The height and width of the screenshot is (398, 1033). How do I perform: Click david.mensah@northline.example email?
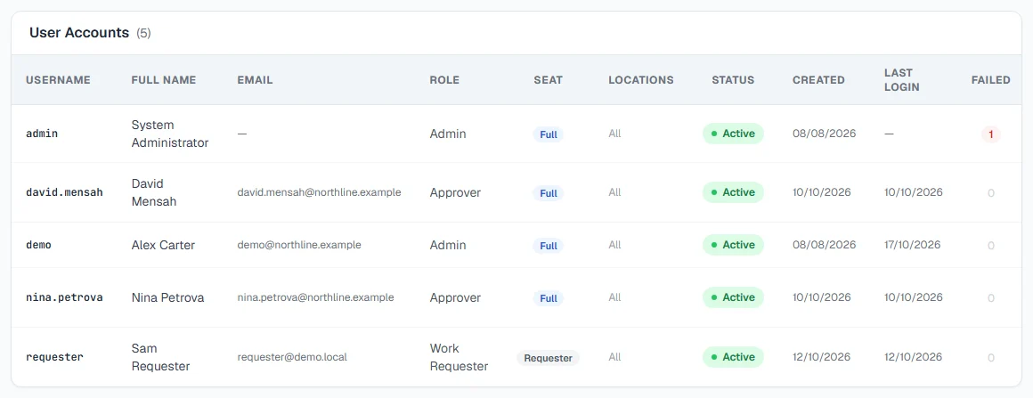click(319, 192)
